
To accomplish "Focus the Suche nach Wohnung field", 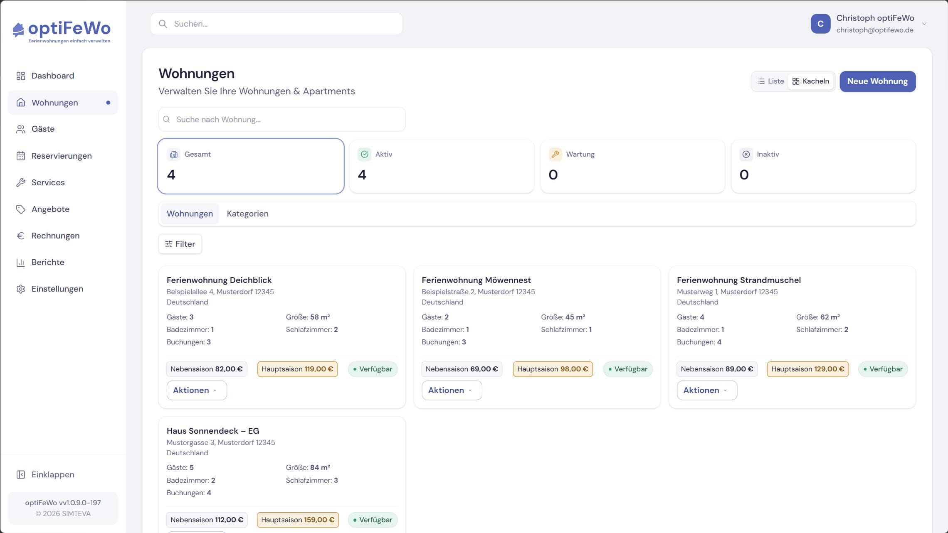I will [282, 119].
